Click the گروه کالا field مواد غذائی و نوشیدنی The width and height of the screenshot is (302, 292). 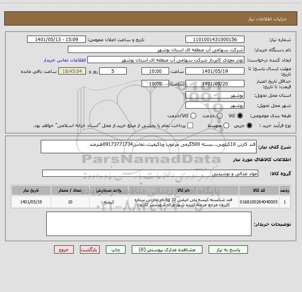150,173
